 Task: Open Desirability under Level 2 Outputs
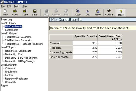11,82
